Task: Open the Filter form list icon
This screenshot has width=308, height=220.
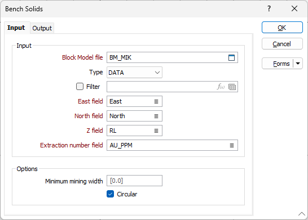Action: coord(232,87)
